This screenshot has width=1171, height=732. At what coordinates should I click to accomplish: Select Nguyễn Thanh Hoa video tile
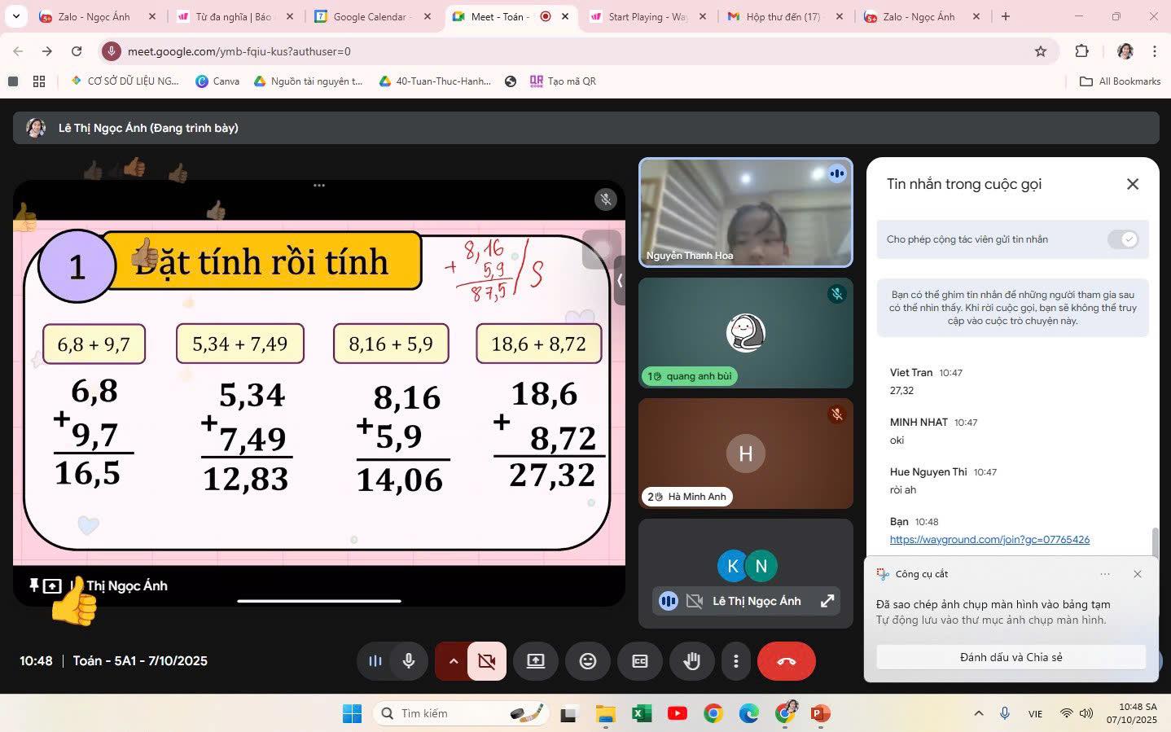point(745,213)
